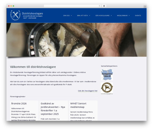
Task: Click the 'Seniort medlemskap finns från 2025' excerpt
Action: pyautogui.click(x=83, y=116)
